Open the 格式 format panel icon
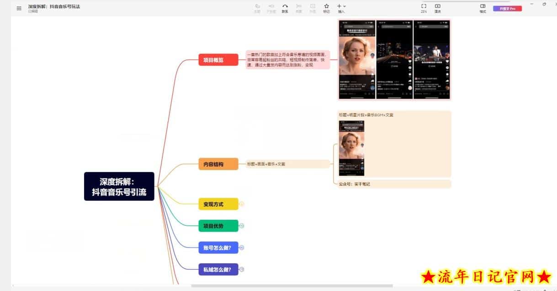 [482, 6]
